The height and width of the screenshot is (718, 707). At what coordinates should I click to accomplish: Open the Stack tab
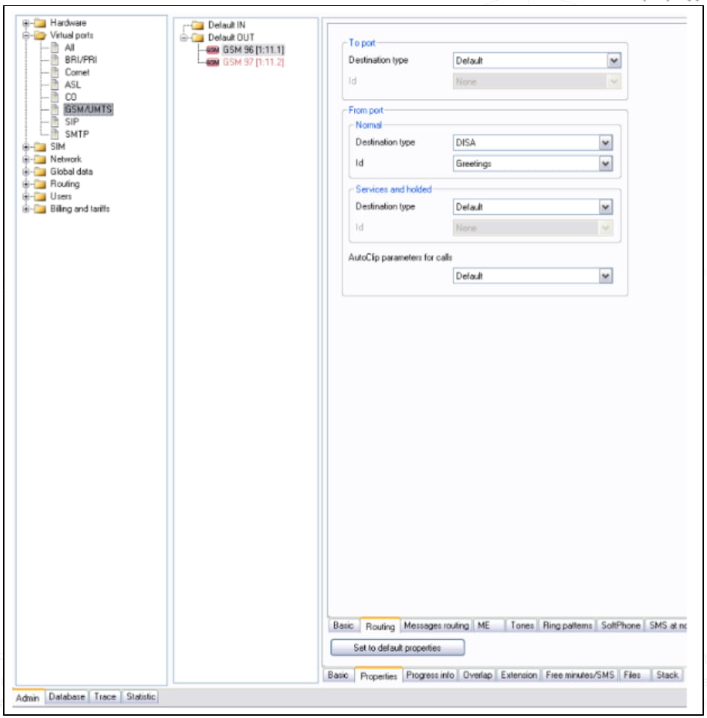click(x=667, y=675)
